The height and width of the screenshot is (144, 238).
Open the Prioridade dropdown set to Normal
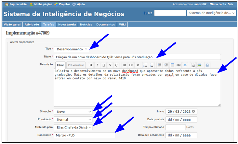73,119
